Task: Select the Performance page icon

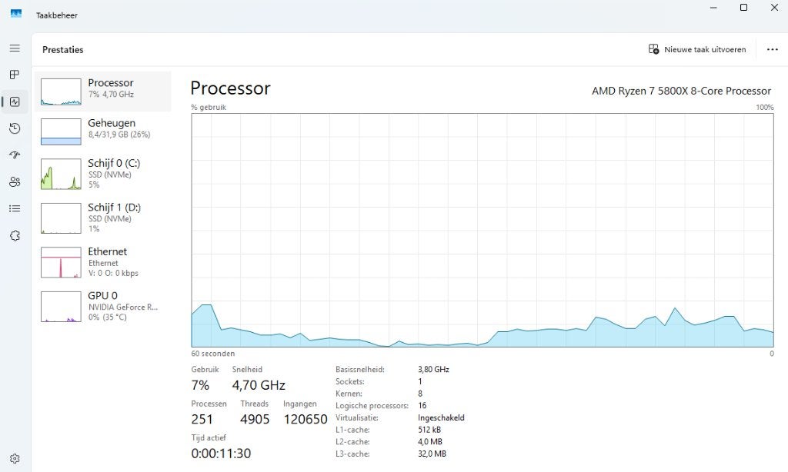Action: pyautogui.click(x=15, y=101)
